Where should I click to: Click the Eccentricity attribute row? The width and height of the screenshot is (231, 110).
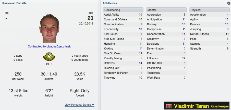point(123,29)
